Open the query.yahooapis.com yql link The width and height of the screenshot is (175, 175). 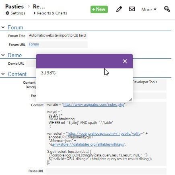point(104,134)
